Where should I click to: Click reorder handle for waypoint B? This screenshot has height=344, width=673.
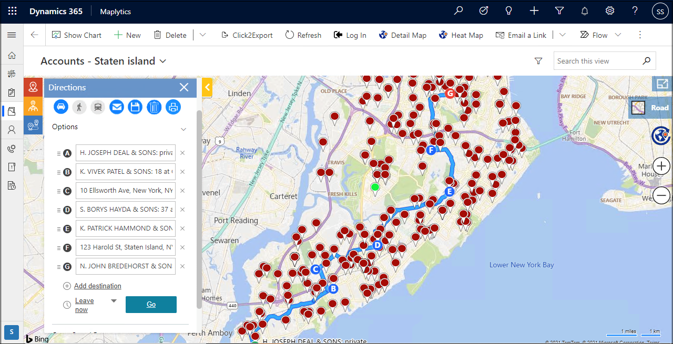(x=59, y=172)
